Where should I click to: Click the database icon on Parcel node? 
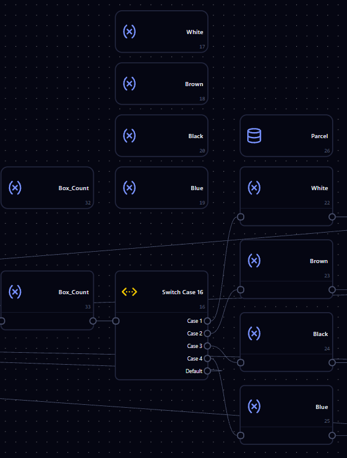[254, 136]
